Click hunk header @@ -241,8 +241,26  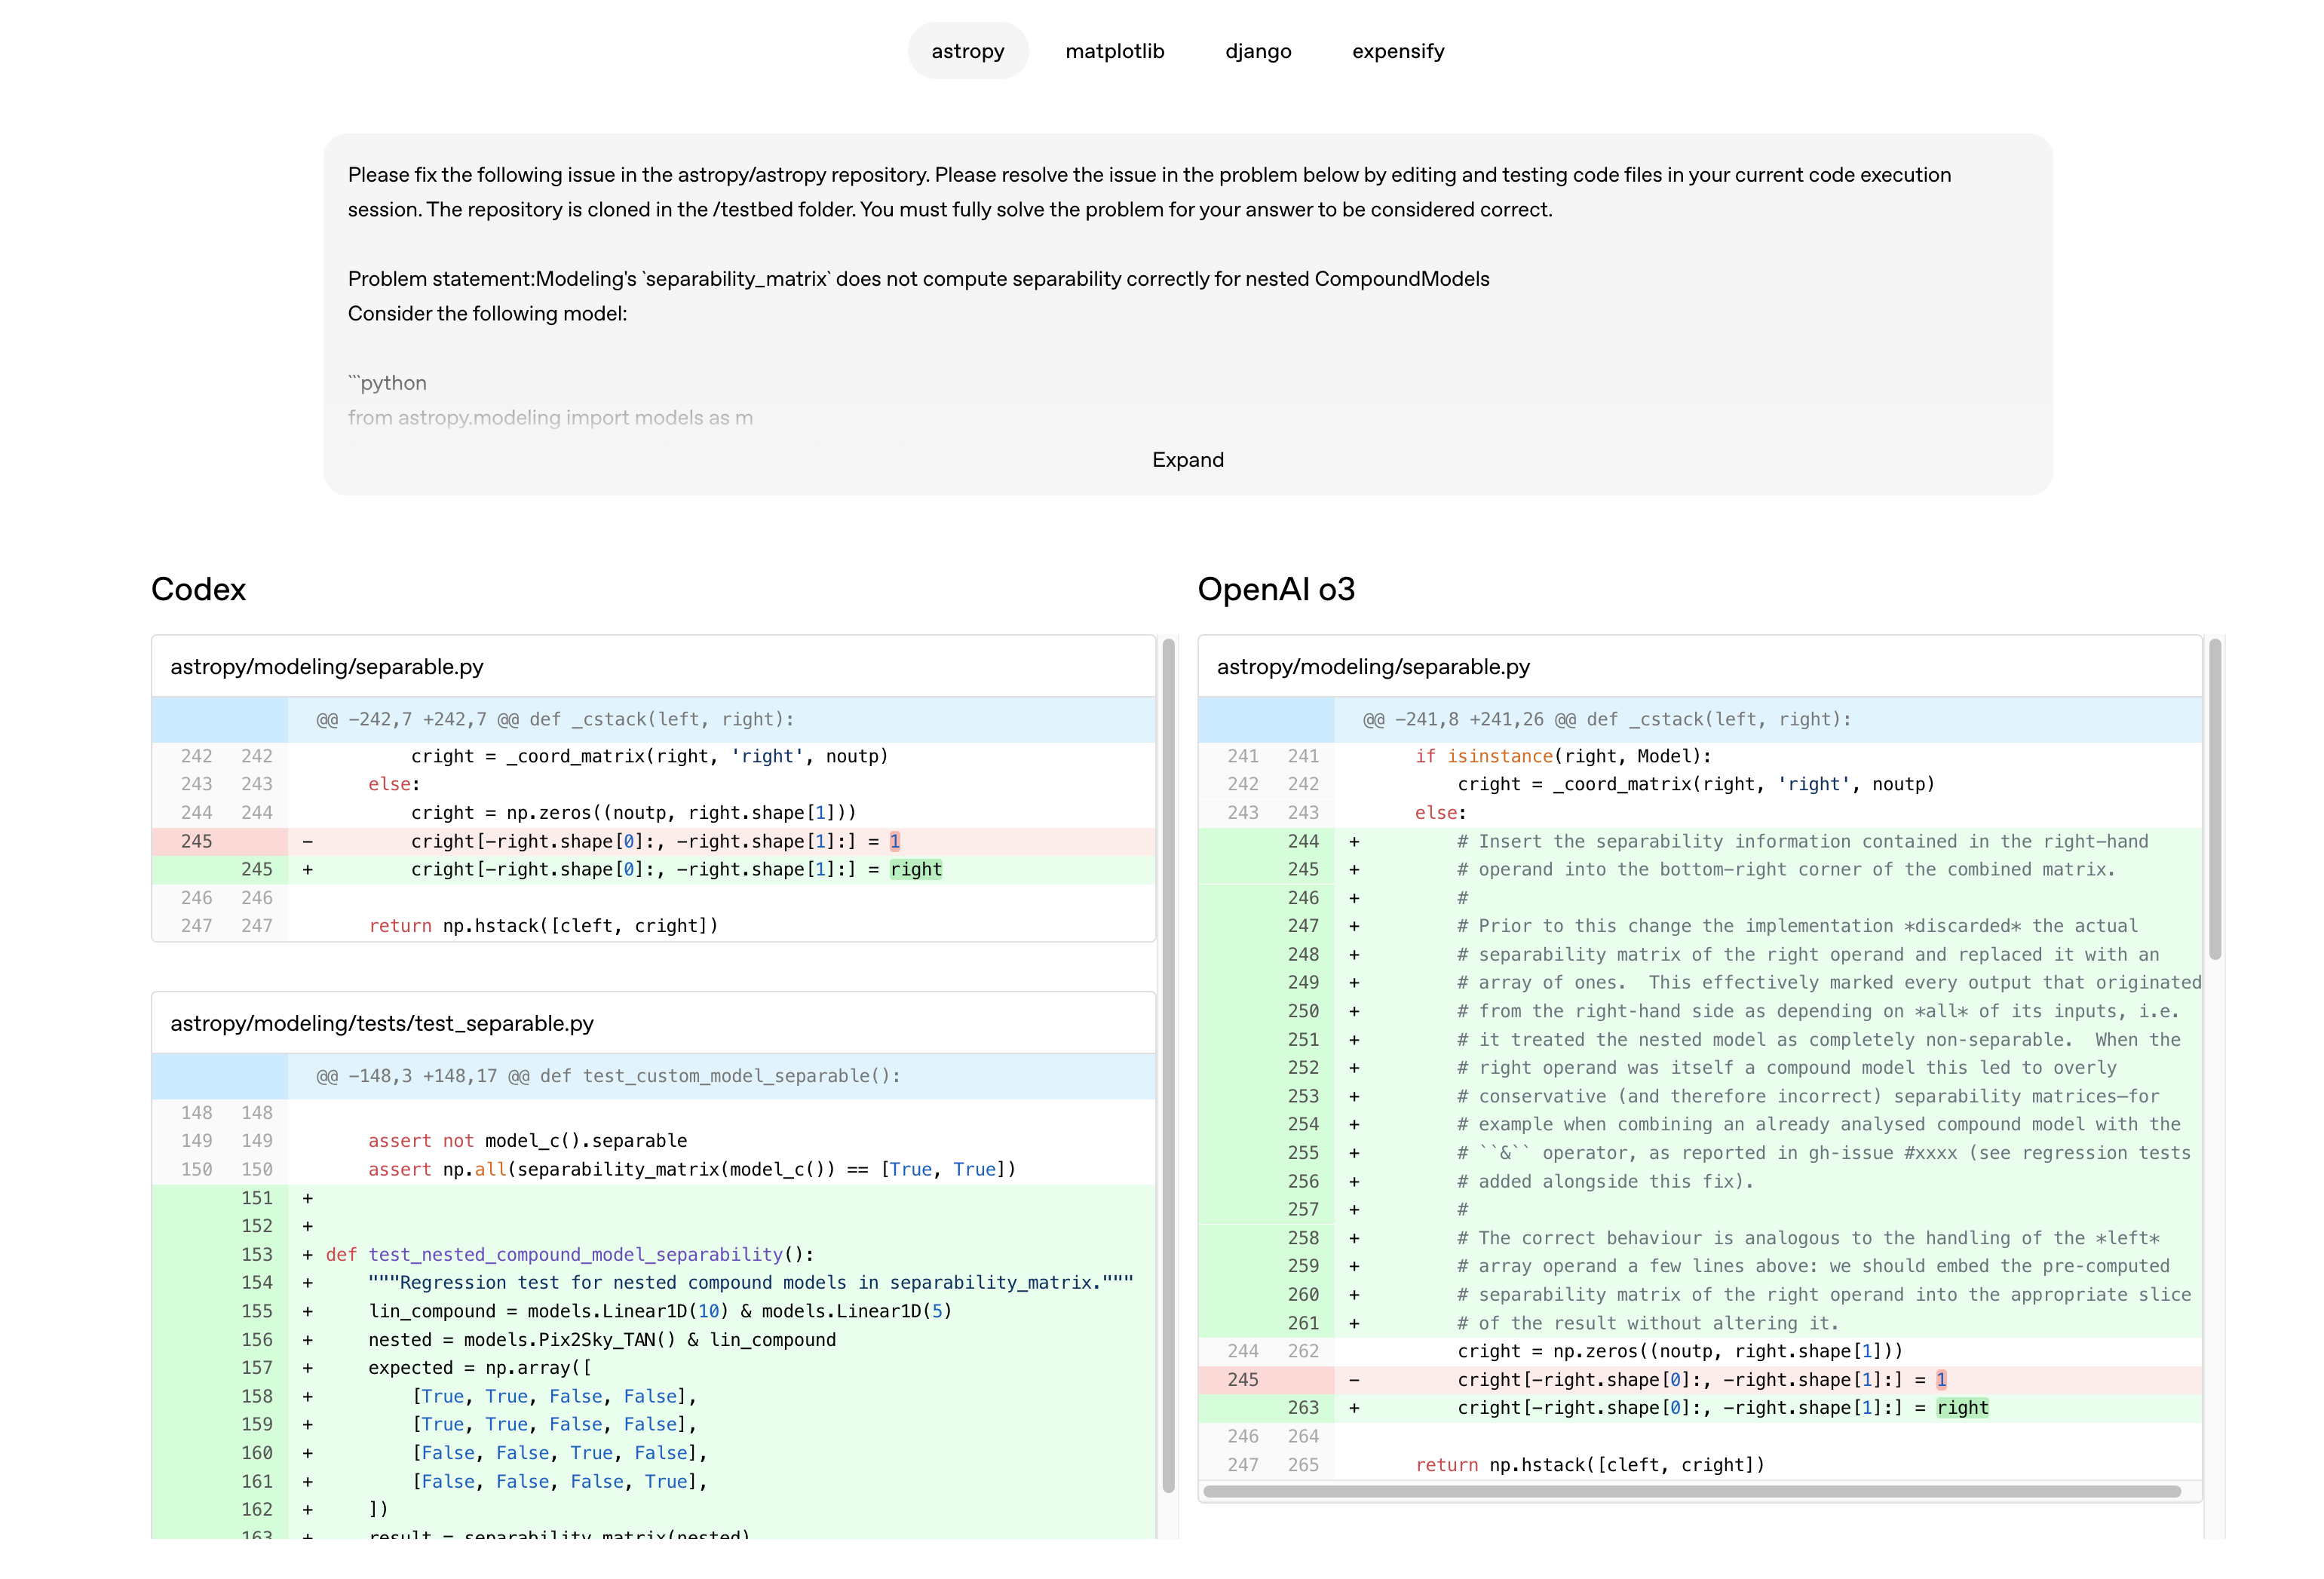[1700, 720]
